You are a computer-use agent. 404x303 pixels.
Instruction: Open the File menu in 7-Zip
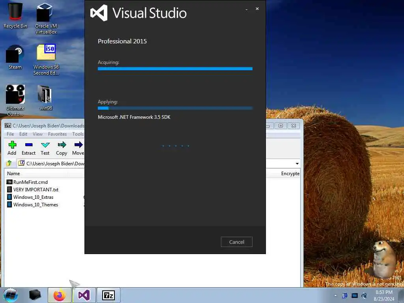pyautogui.click(x=10, y=134)
